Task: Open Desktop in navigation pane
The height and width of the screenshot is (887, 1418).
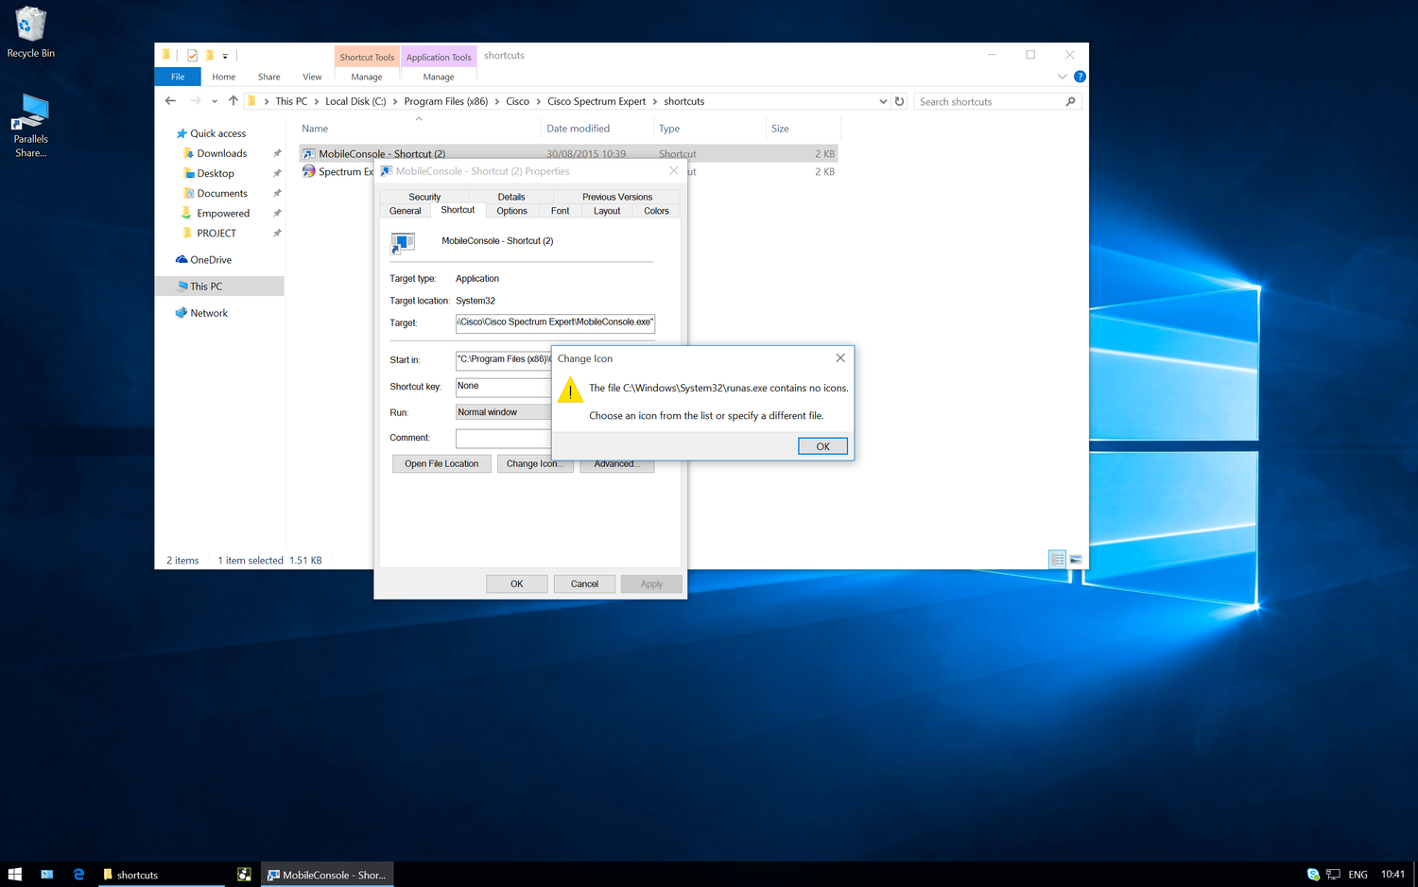Action: click(216, 173)
